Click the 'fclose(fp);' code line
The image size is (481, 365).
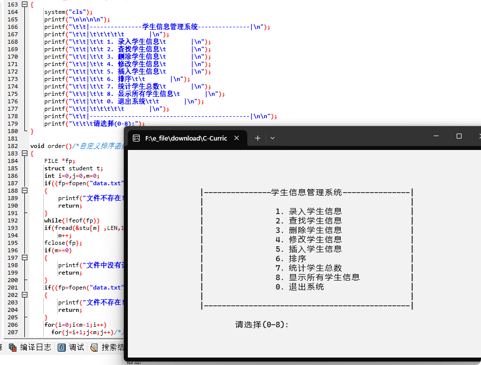pos(63,243)
